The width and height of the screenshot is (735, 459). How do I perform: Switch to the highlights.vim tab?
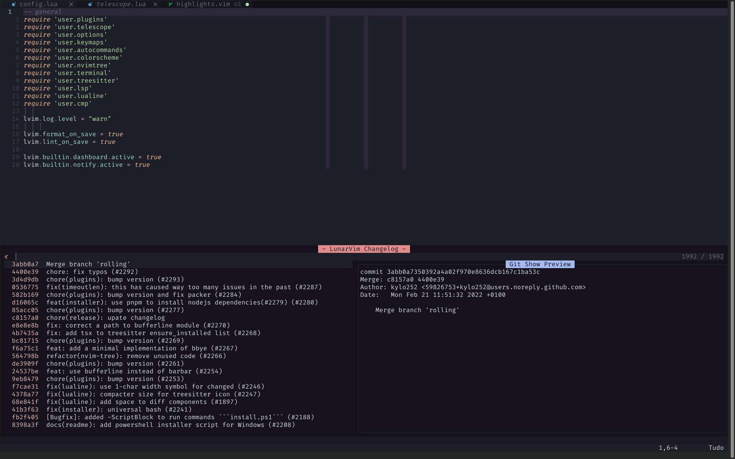pos(204,4)
